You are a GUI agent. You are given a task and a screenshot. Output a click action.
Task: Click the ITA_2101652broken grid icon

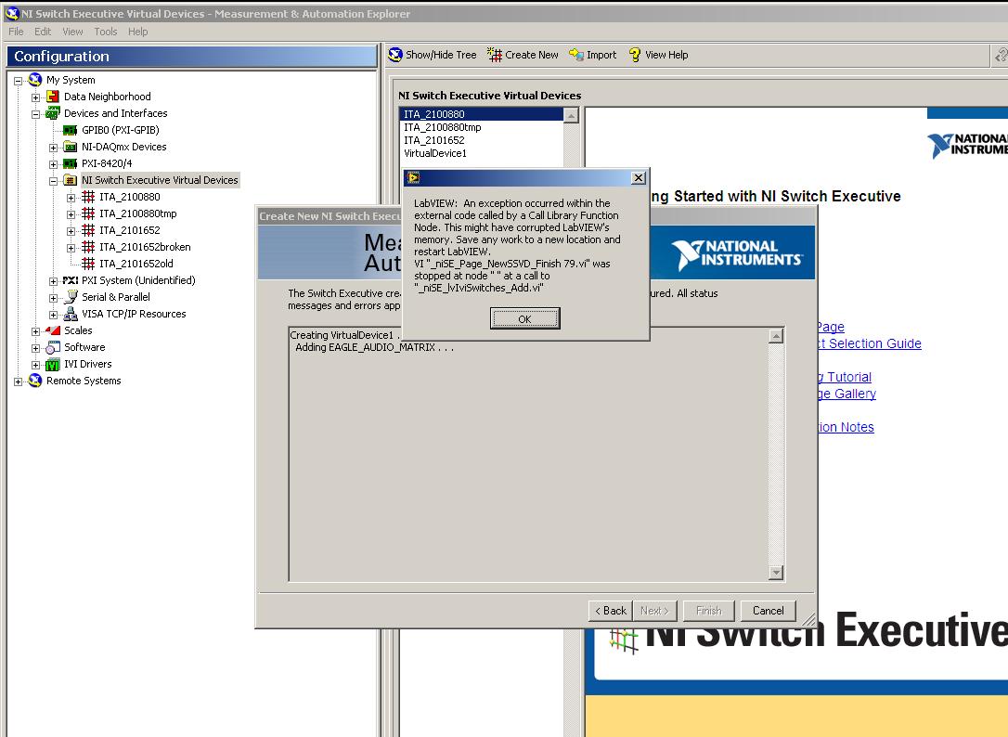pos(88,247)
